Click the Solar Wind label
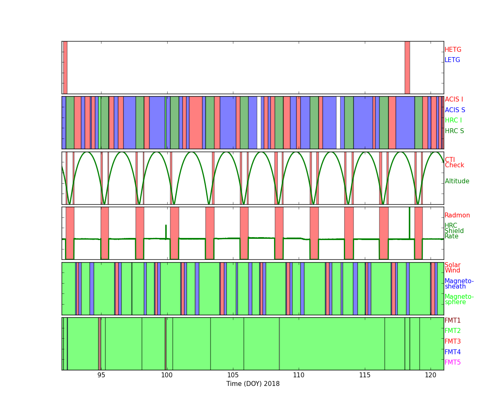493x411 pixels. 452,268
